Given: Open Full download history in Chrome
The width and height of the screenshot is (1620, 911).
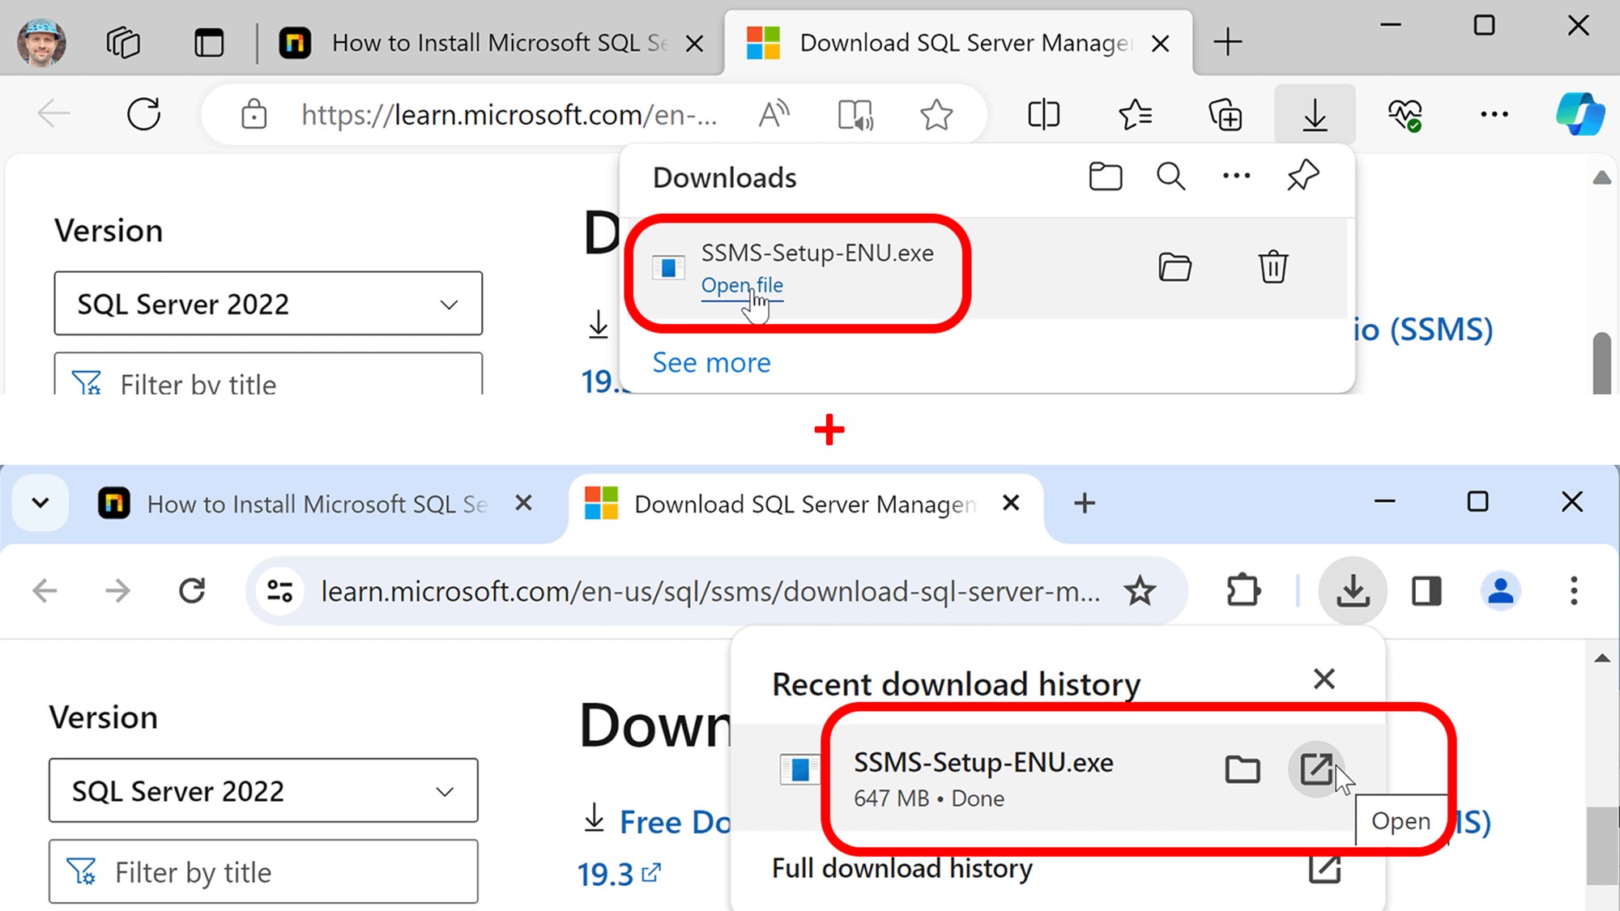Looking at the screenshot, I should tap(1056, 868).
